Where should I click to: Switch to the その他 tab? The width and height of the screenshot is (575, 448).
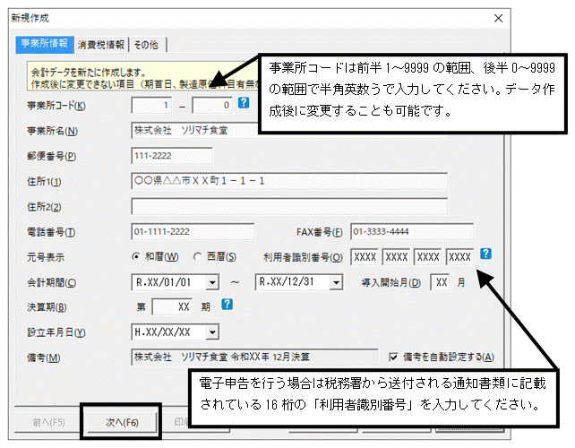pos(146,45)
